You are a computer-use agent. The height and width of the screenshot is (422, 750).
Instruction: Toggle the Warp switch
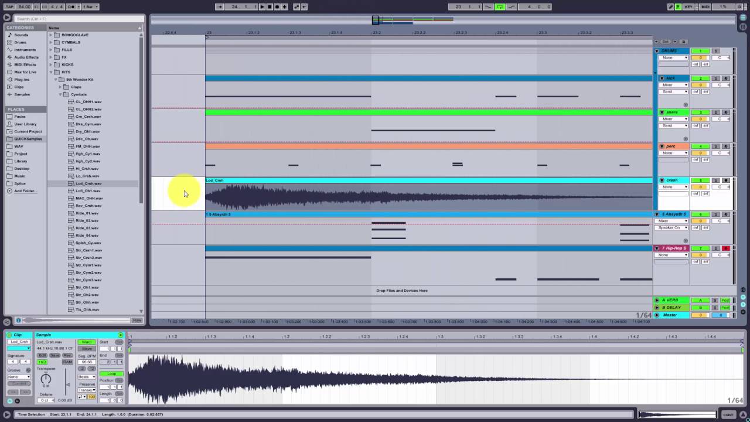pyautogui.click(x=87, y=342)
